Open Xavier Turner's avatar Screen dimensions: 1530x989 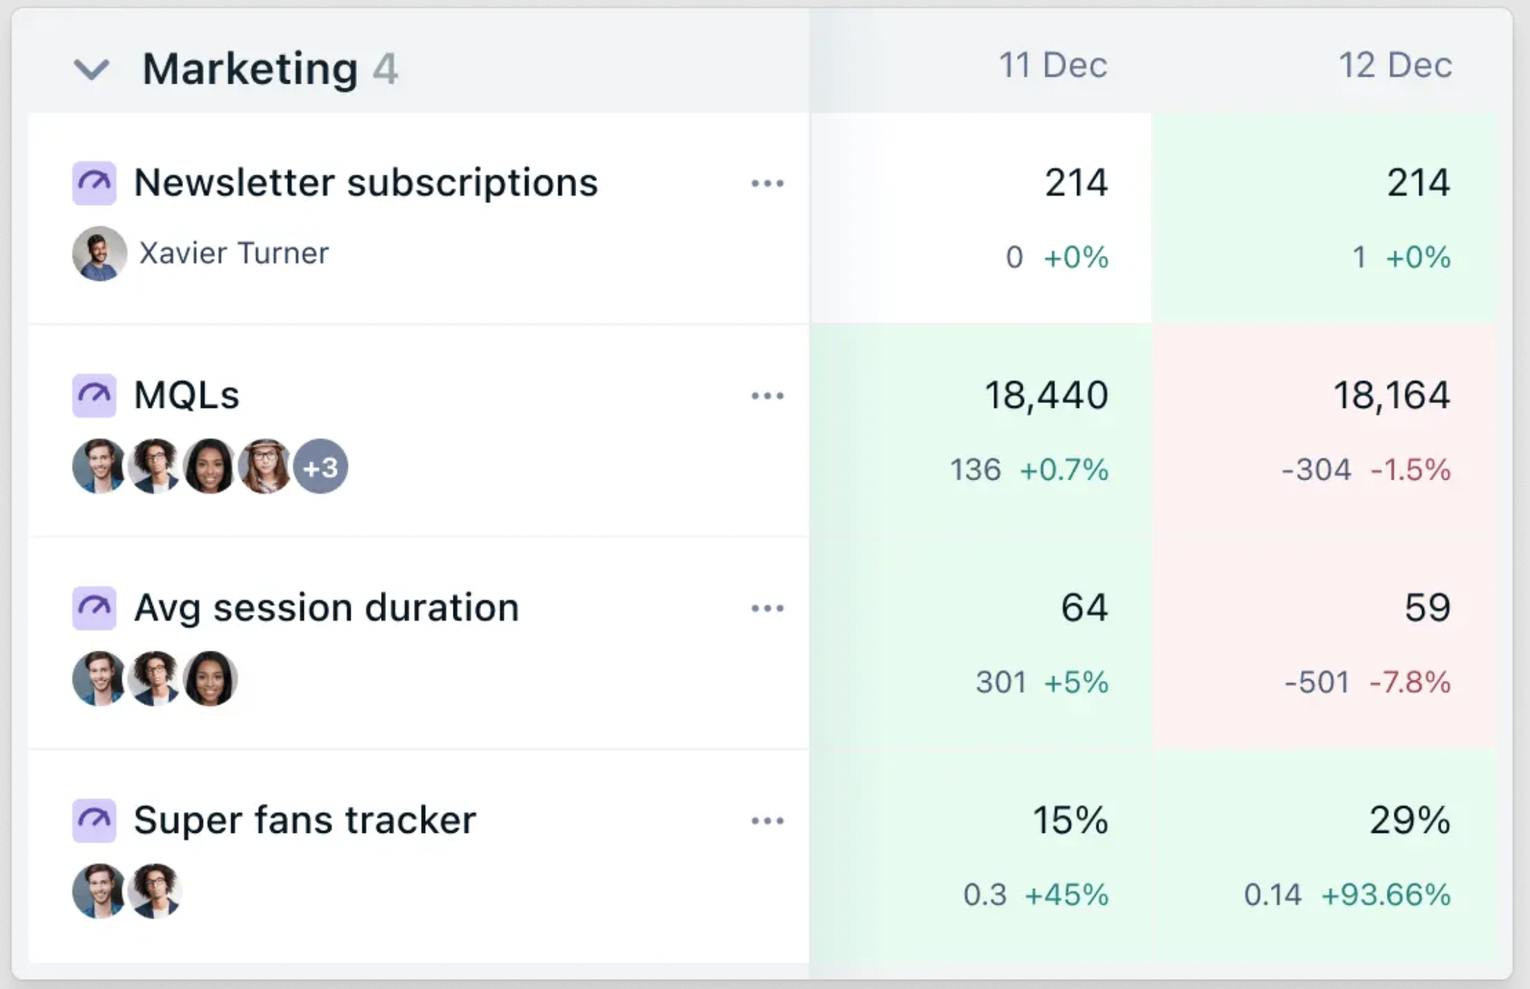tap(99, 253)
